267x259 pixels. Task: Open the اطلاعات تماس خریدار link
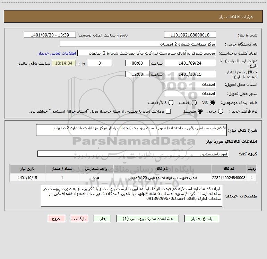pos(57,53)
